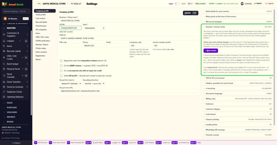Open Financial year settings tab
Viewport: 277px width, 145px height.
[45, 26]
